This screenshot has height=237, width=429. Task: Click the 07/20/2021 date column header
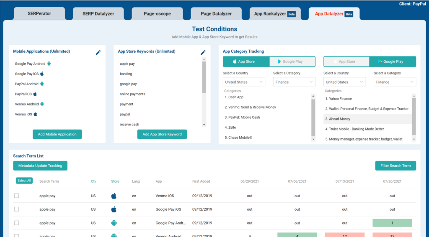coord(392,181)
